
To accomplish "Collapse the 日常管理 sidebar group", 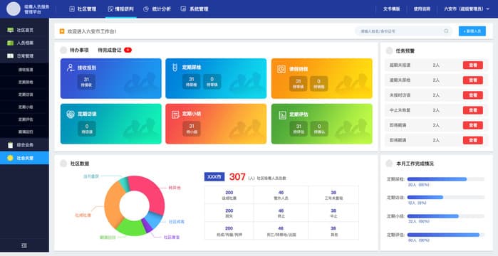I will pos(24,55).
